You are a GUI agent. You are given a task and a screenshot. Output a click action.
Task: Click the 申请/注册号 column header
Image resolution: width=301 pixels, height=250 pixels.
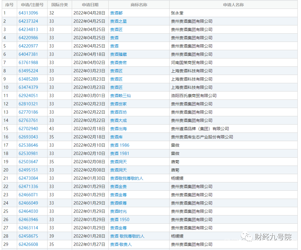(x=32, y=5)
